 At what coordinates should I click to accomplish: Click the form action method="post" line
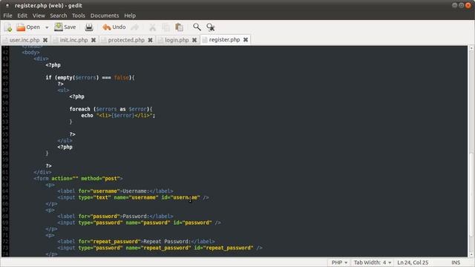tap(78, 178)
